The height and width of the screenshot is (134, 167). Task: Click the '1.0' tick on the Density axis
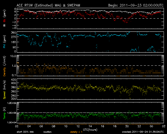(14, 66)
